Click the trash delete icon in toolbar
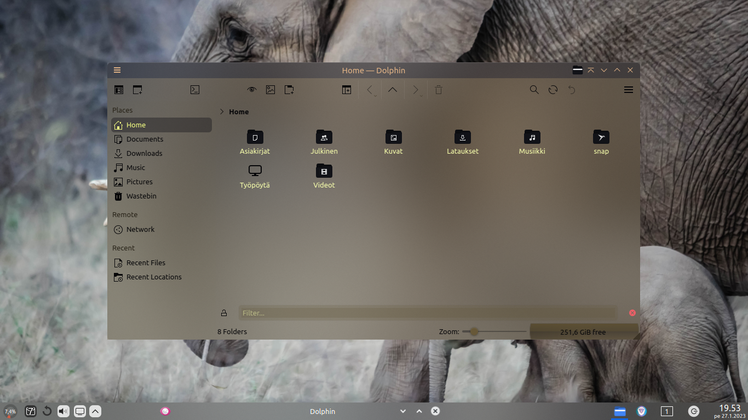 pos(439,90)
